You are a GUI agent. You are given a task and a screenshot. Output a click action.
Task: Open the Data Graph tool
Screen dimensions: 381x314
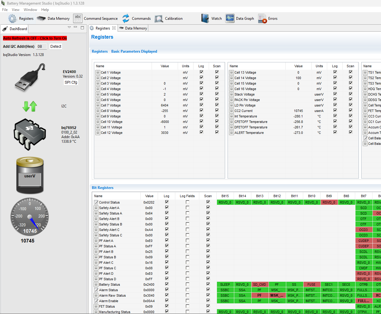pyautogui.click(x=230, y=19)
